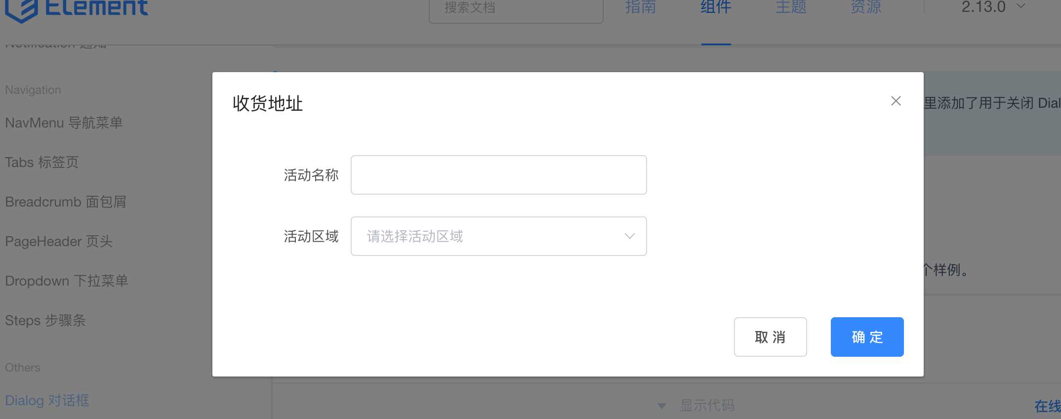The height and width of the screenshot is (419, 1061).
Task: Click the 取消 button
Action: pos(770,337)
